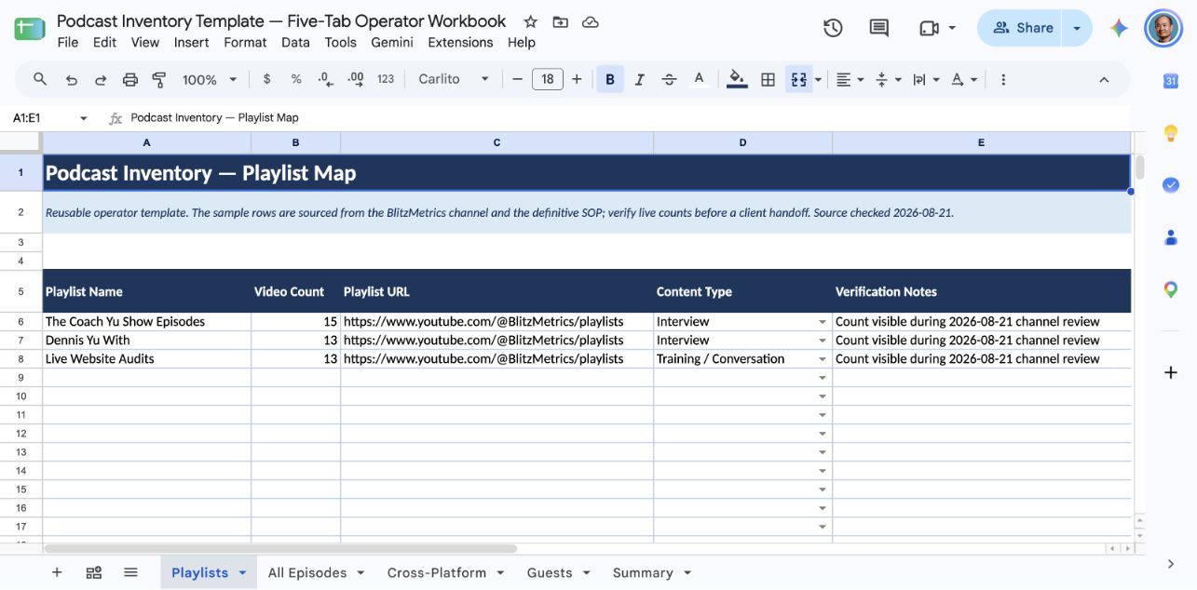Search the menus magnifier icon
The width and height of the screenshot is (1197, 590).
pos(40,79)
